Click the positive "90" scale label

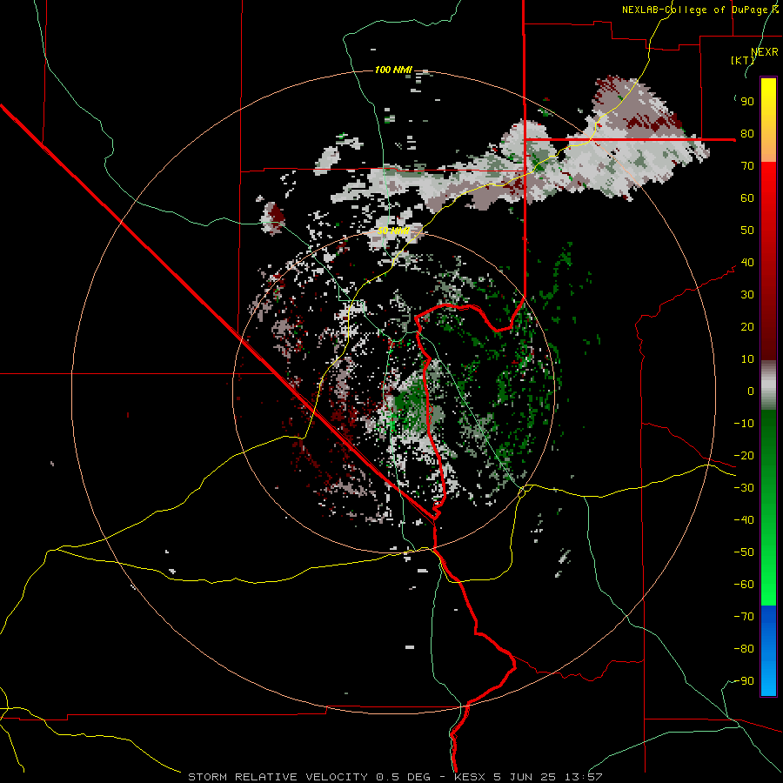click(747, 102)
